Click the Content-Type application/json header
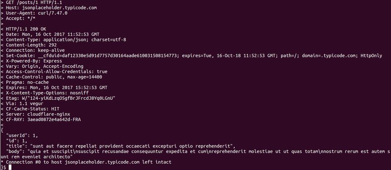Screen dimensions: 391x170 (x=66, y=40)
